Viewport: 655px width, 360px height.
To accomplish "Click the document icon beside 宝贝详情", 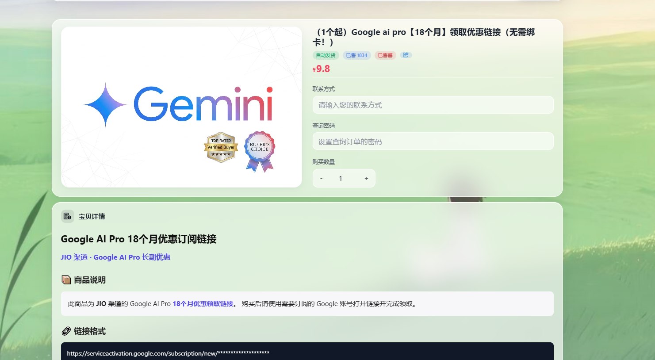I will click(67, 216).
